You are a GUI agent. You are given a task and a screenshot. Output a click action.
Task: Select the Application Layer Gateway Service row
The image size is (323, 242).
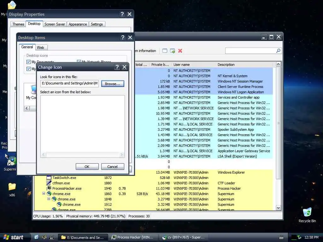click(x=244, y=151)
